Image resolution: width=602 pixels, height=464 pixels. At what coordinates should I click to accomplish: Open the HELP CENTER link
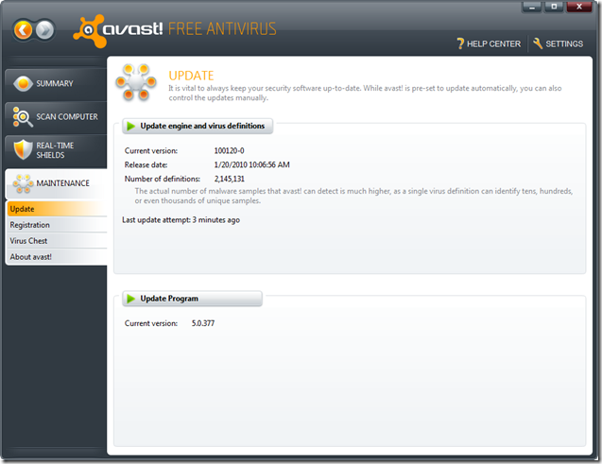pos(489,43)
